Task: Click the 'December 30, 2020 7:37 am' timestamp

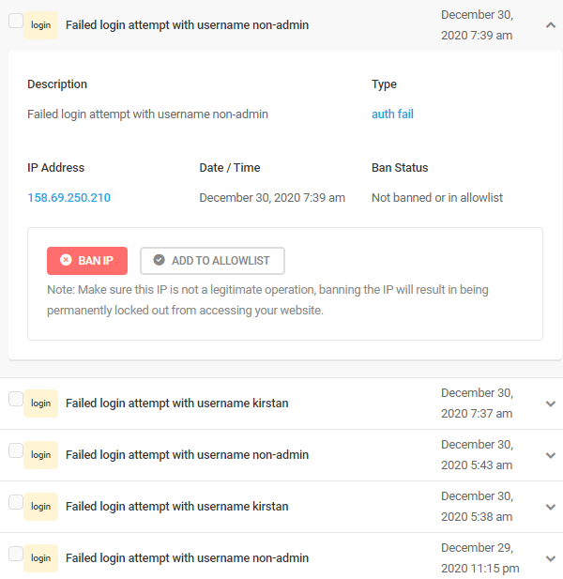Action: coord(477,404)
